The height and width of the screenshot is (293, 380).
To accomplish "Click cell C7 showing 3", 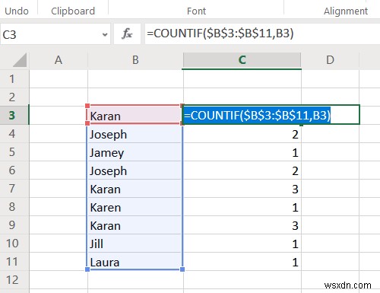I will tap(242, 189).
